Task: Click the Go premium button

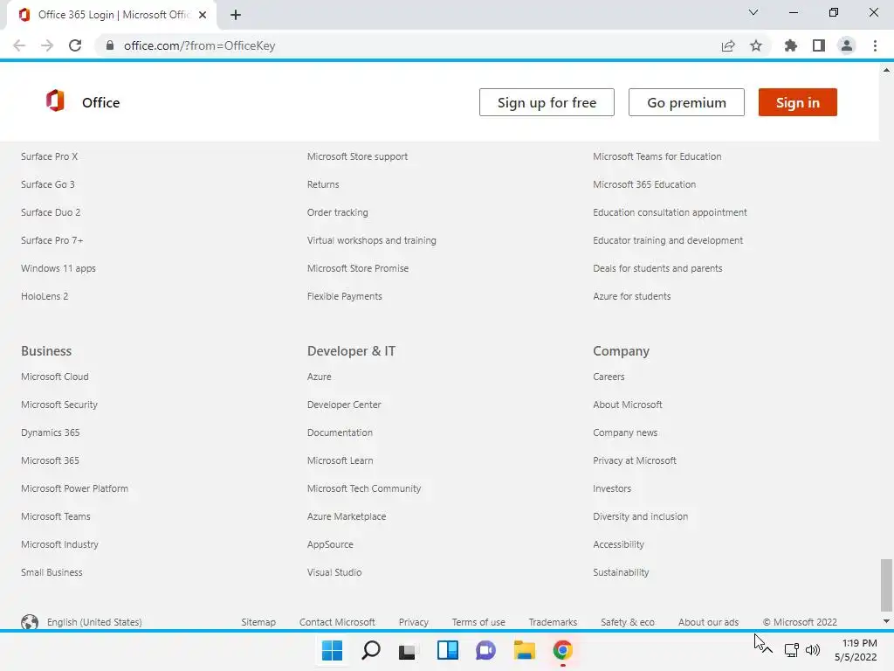Action: point(686,102)
